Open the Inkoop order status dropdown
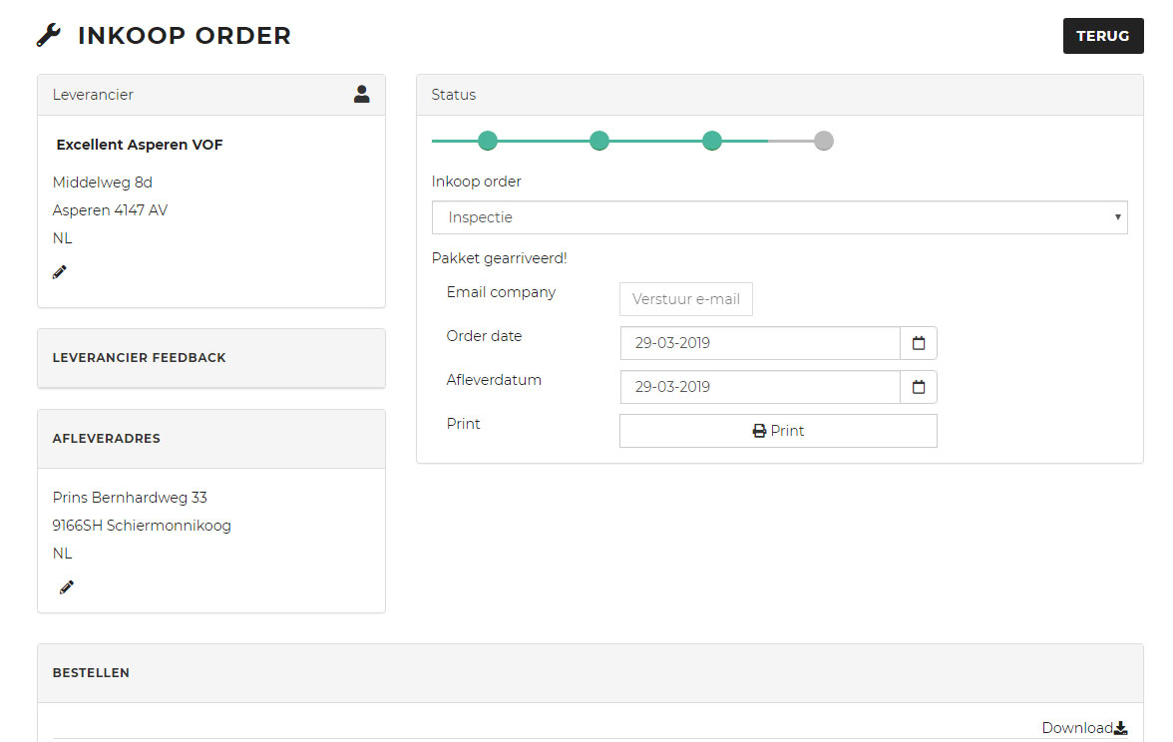Screen dimensions: 1173x742 [780, 217]
